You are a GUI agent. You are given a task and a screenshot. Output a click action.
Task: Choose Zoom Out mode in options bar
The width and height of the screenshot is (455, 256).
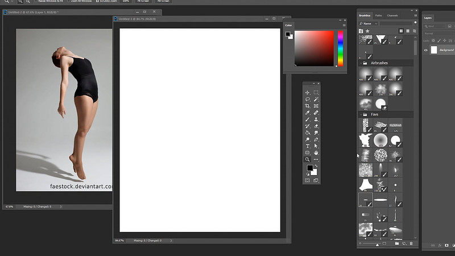(28, 2)
